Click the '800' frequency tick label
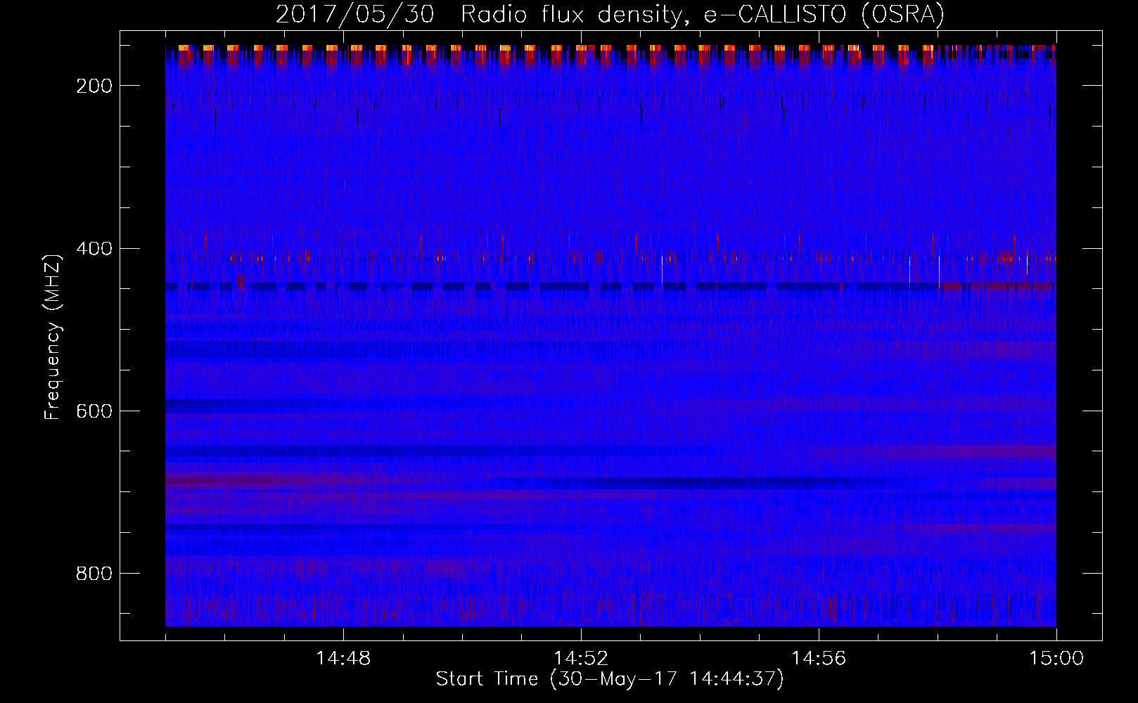Screen dimensions: 1138x703 tap(94, 574)
